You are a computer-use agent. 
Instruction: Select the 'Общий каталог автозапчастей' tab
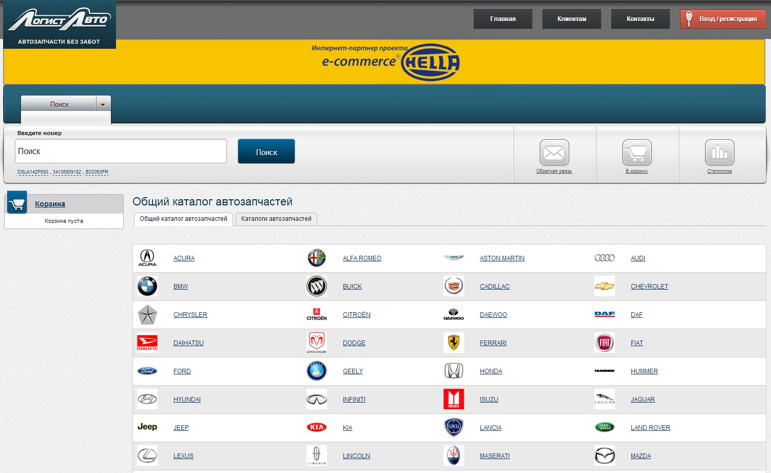pyautogui.click(x=183, y=219)
